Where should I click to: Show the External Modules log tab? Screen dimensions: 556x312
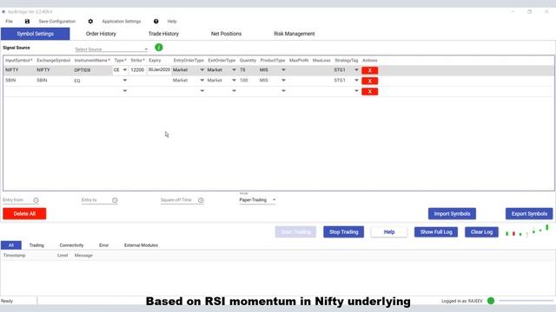[141, 245]
